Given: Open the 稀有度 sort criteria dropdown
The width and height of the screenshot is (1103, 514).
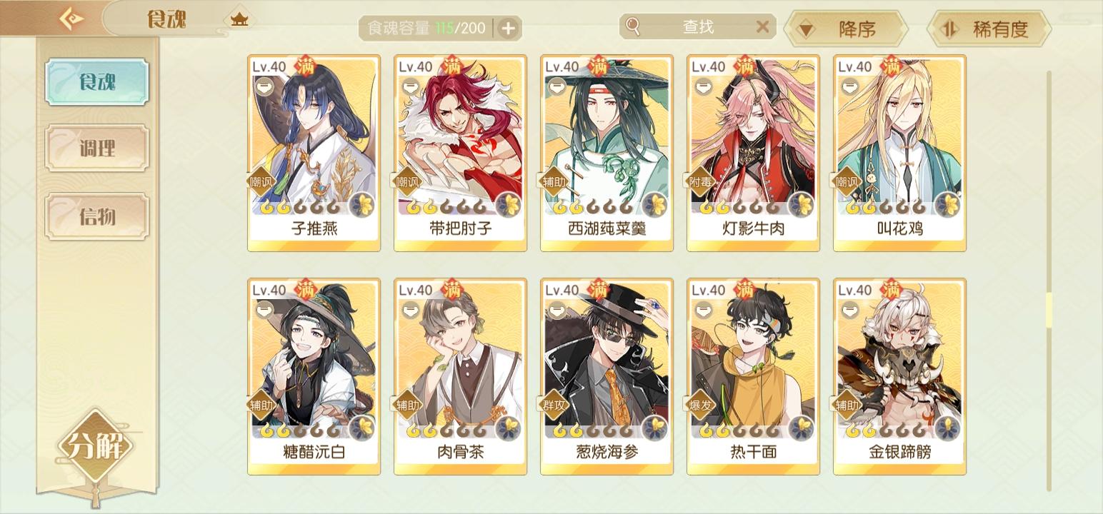Looking at the screenshot, I should point(989,29).
